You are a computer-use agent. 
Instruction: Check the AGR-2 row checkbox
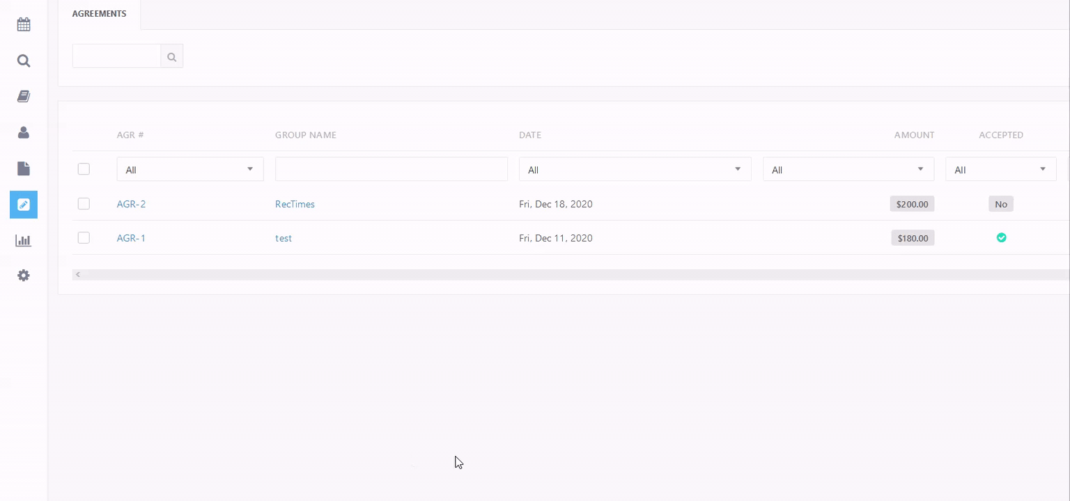pos(84,204)
